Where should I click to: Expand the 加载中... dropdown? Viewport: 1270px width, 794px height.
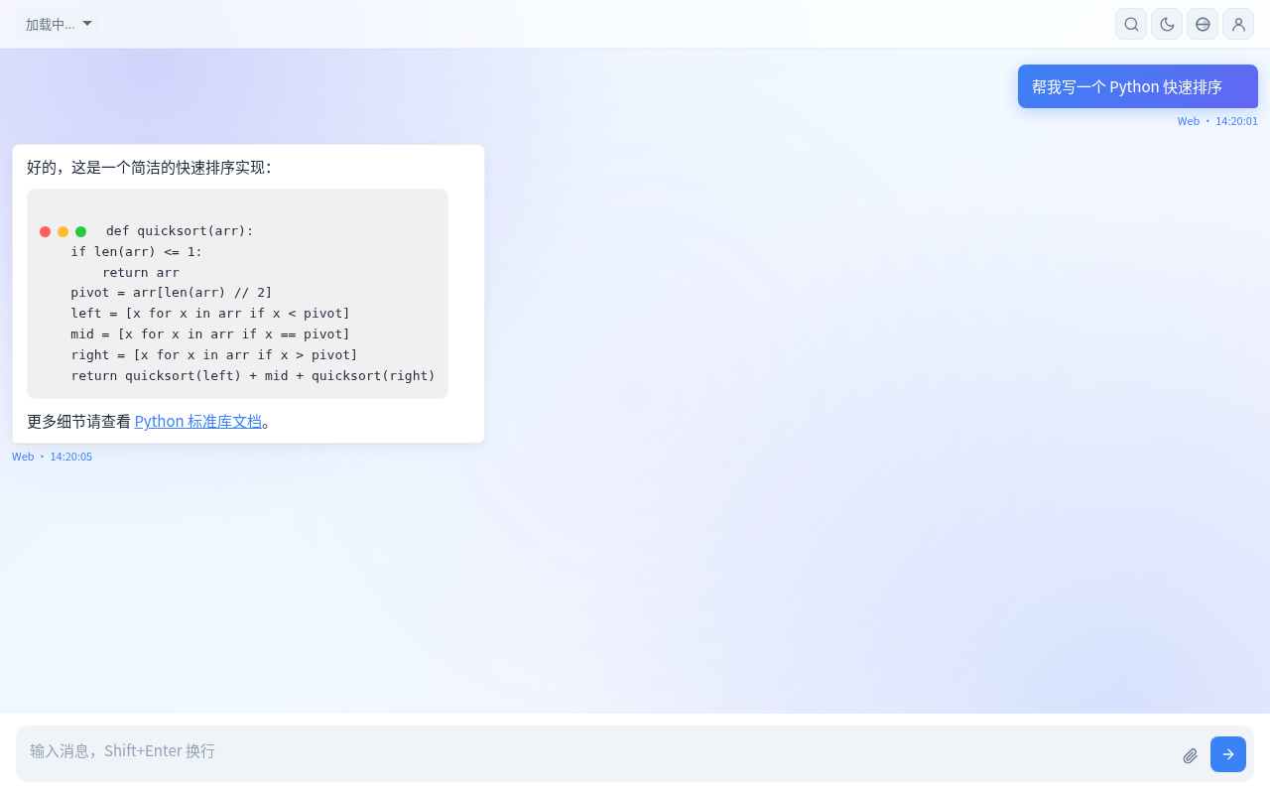[58, 24]
